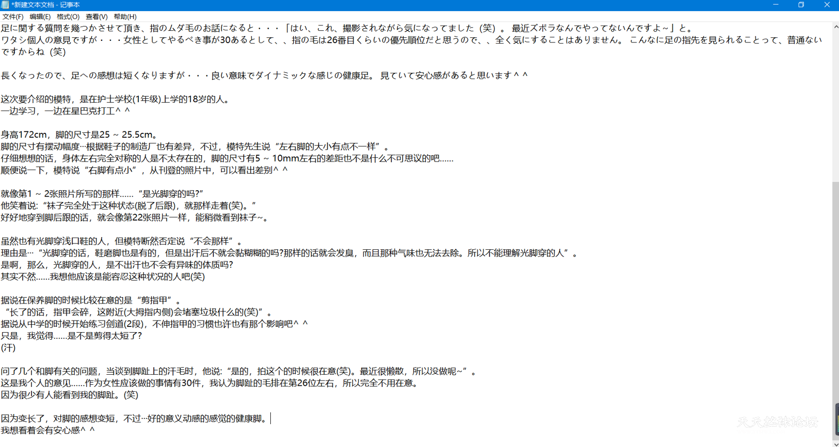Close the 新建文本文档 Notepad window
The height and width of the screenshot is (447, 839).
pos(826,5)
